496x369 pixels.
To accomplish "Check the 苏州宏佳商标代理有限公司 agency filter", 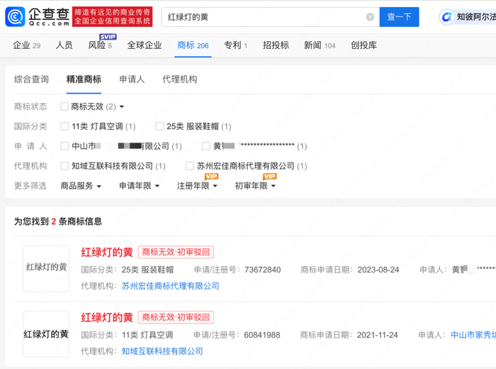I will [x=190, y=165].
